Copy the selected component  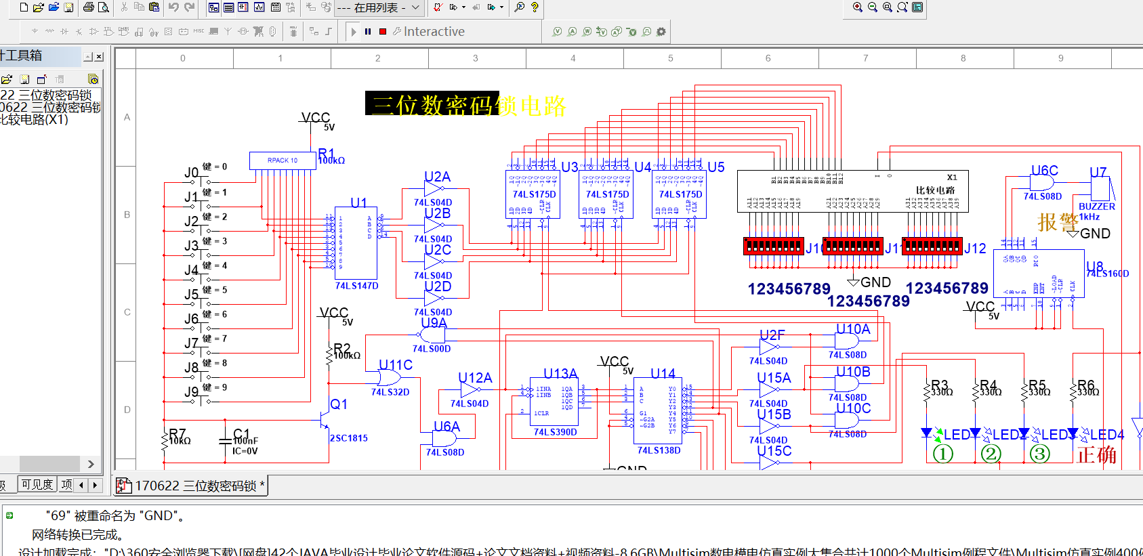pos(139,7)
